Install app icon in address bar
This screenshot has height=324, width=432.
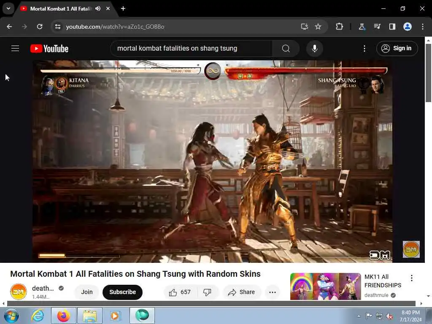(304, 27)
